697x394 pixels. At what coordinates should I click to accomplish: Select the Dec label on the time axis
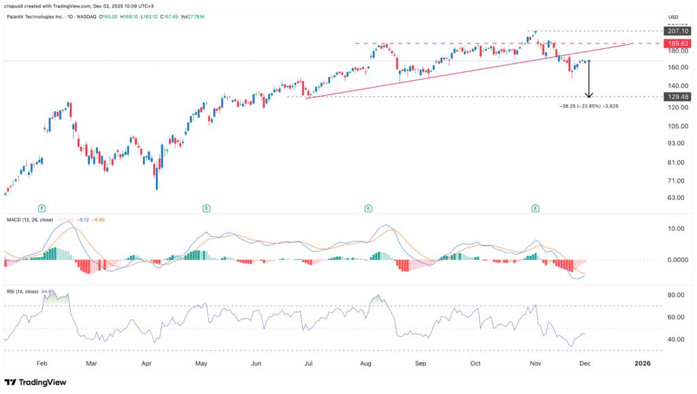pyautogui.click(x=585, y=364)
